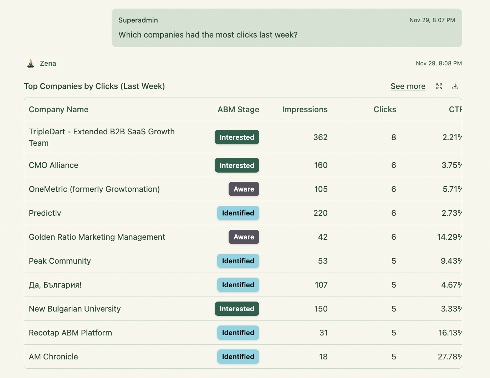Click the Identified badge for Peak Community
This screenshot has width=490, height=378.
(238, 261)
